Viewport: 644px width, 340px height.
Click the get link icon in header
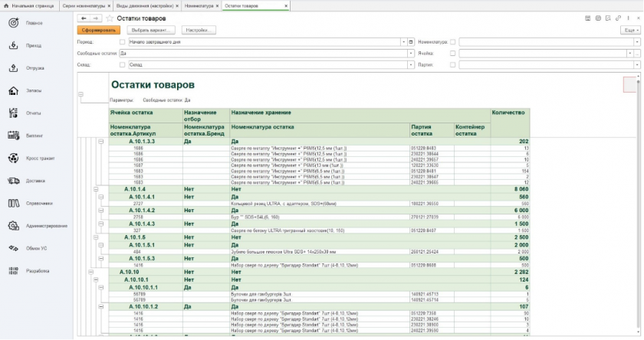click(618, 18)
